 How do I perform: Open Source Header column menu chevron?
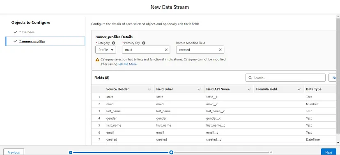pos(149,89)
